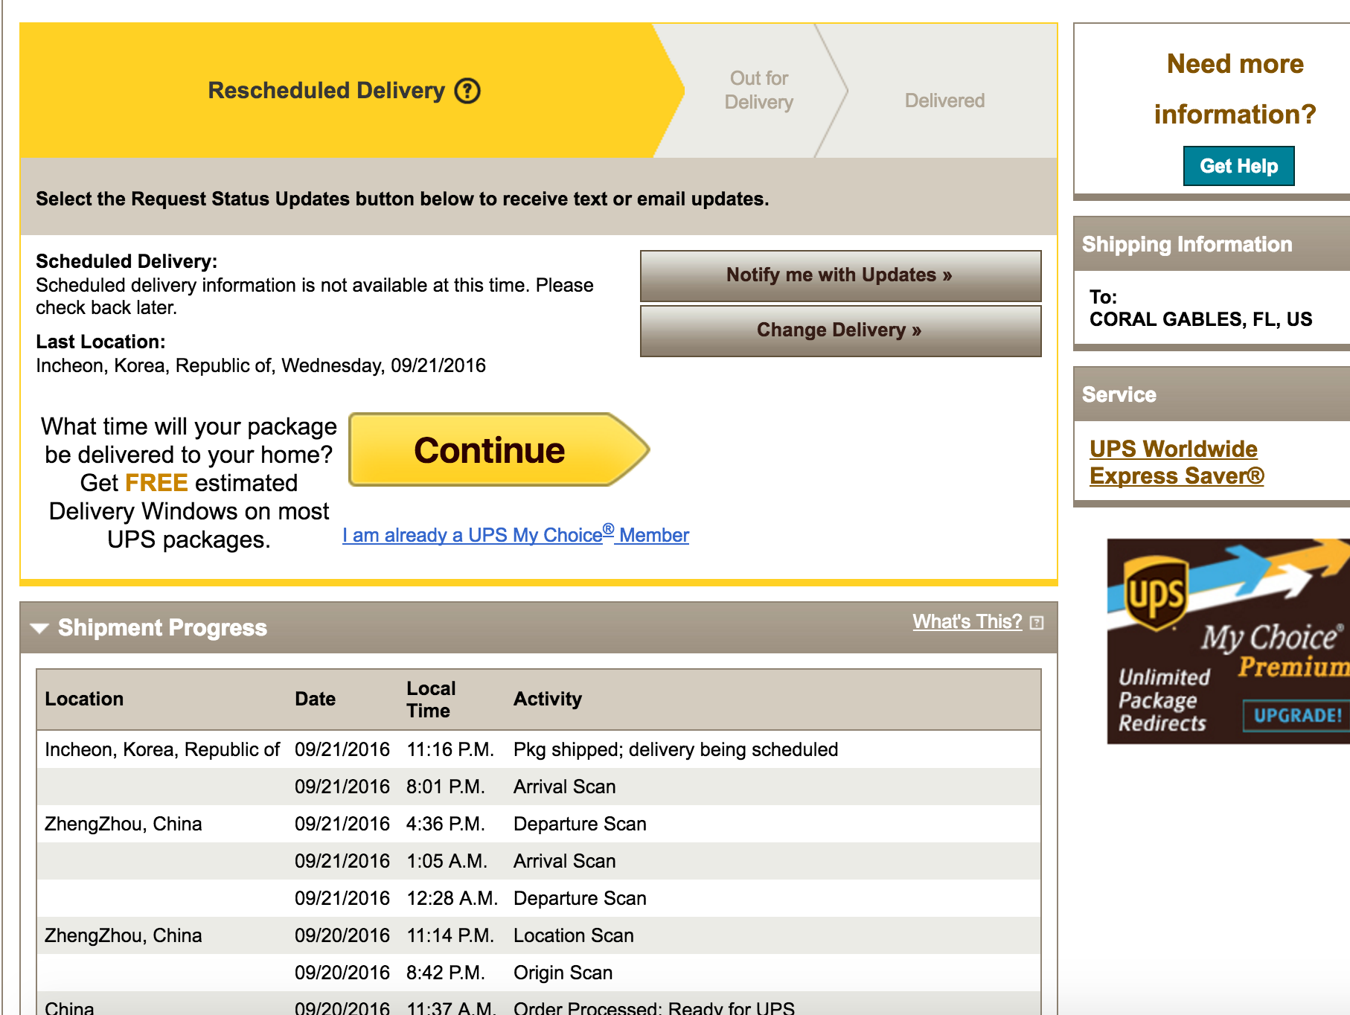1350x1015 pixels.
Task: Click Notify me with Updates button
Action: click(x=840, y=275)
